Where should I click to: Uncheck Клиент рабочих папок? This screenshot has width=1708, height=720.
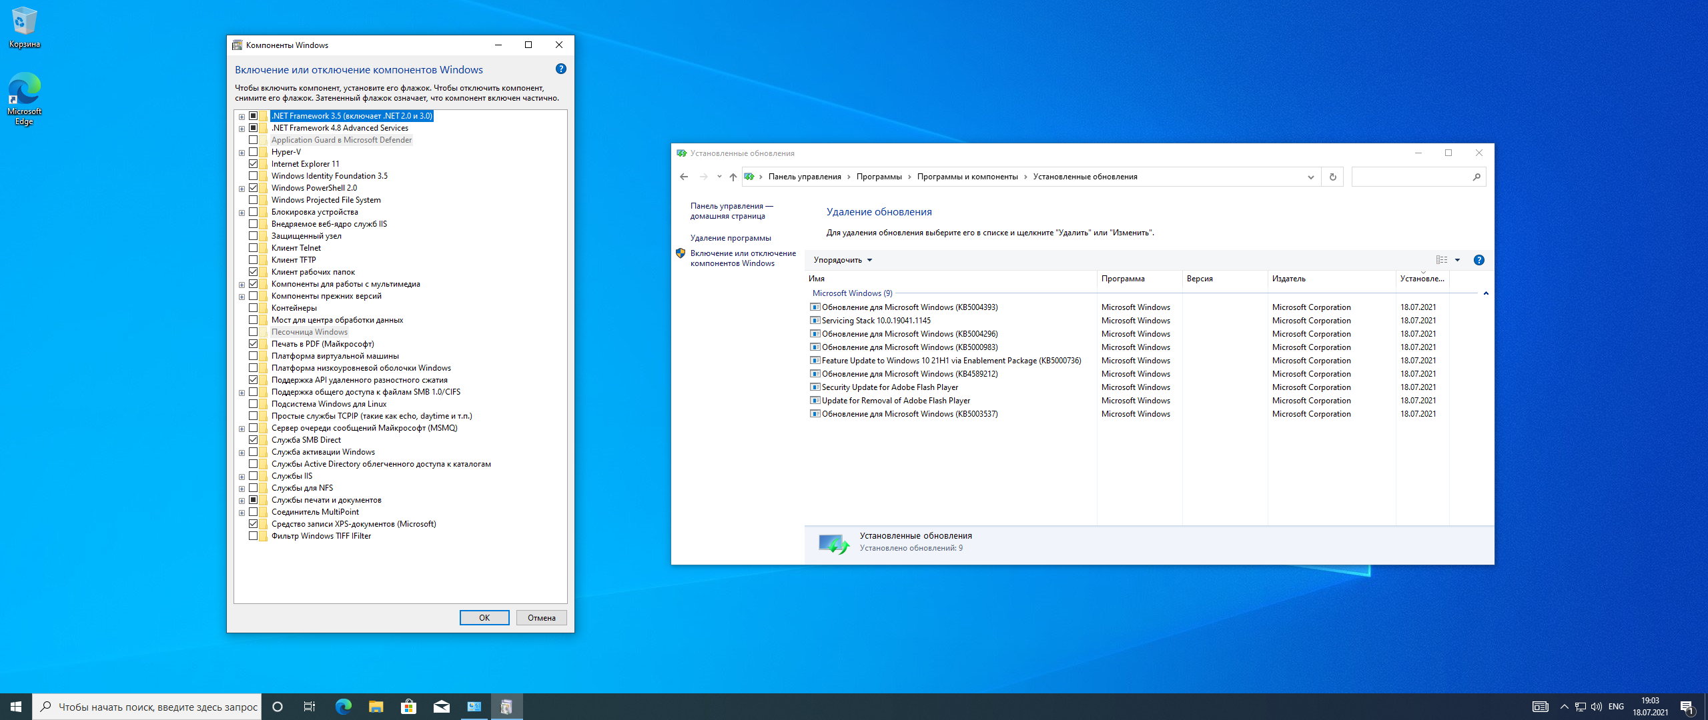pyautogui.click(x=254, y=272)
